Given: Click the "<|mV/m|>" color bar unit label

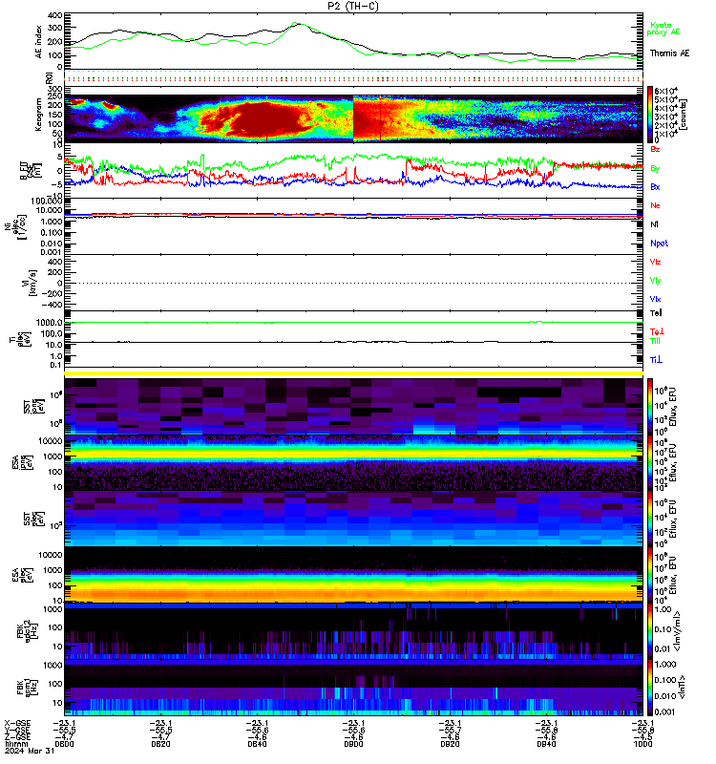Looking at the screenshot, I should pos(678,631).
